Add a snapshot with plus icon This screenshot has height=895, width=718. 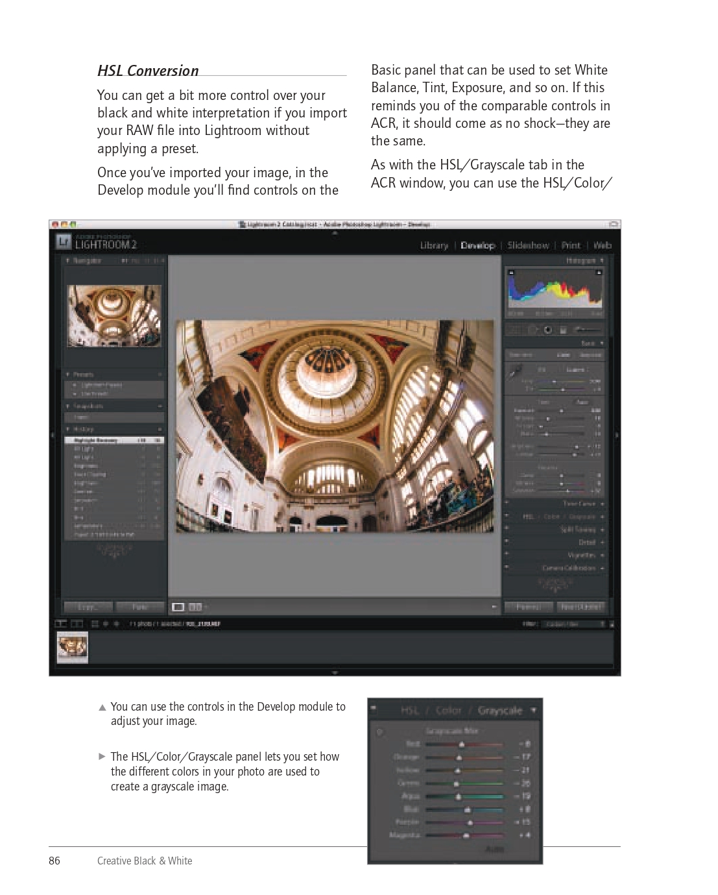tap(160, 406)
